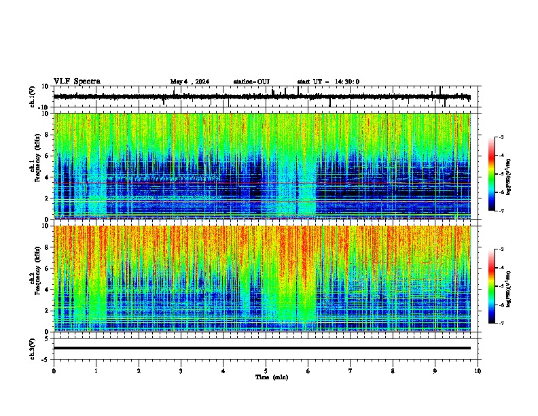Click the ch.3 flat voltage trace

(x=262, y=348)
